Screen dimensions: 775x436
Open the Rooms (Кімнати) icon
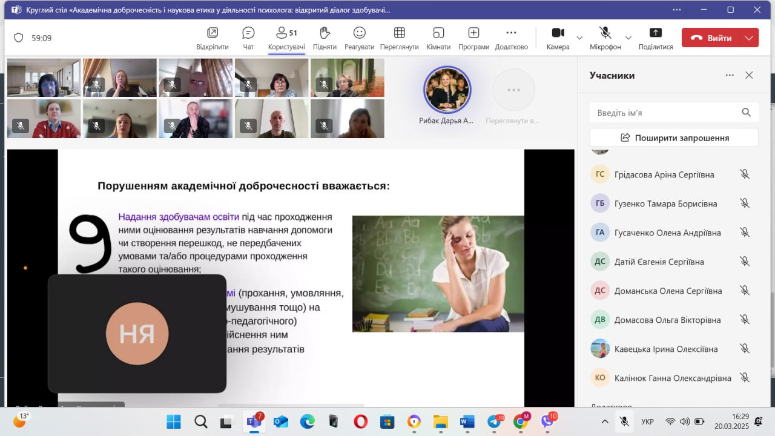438,33
